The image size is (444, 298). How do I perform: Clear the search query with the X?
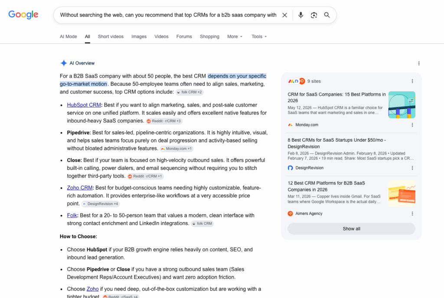[x=284, y=15]
